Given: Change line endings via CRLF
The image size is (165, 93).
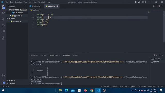Looking at the screenshot, I should [x=127, y=87].
